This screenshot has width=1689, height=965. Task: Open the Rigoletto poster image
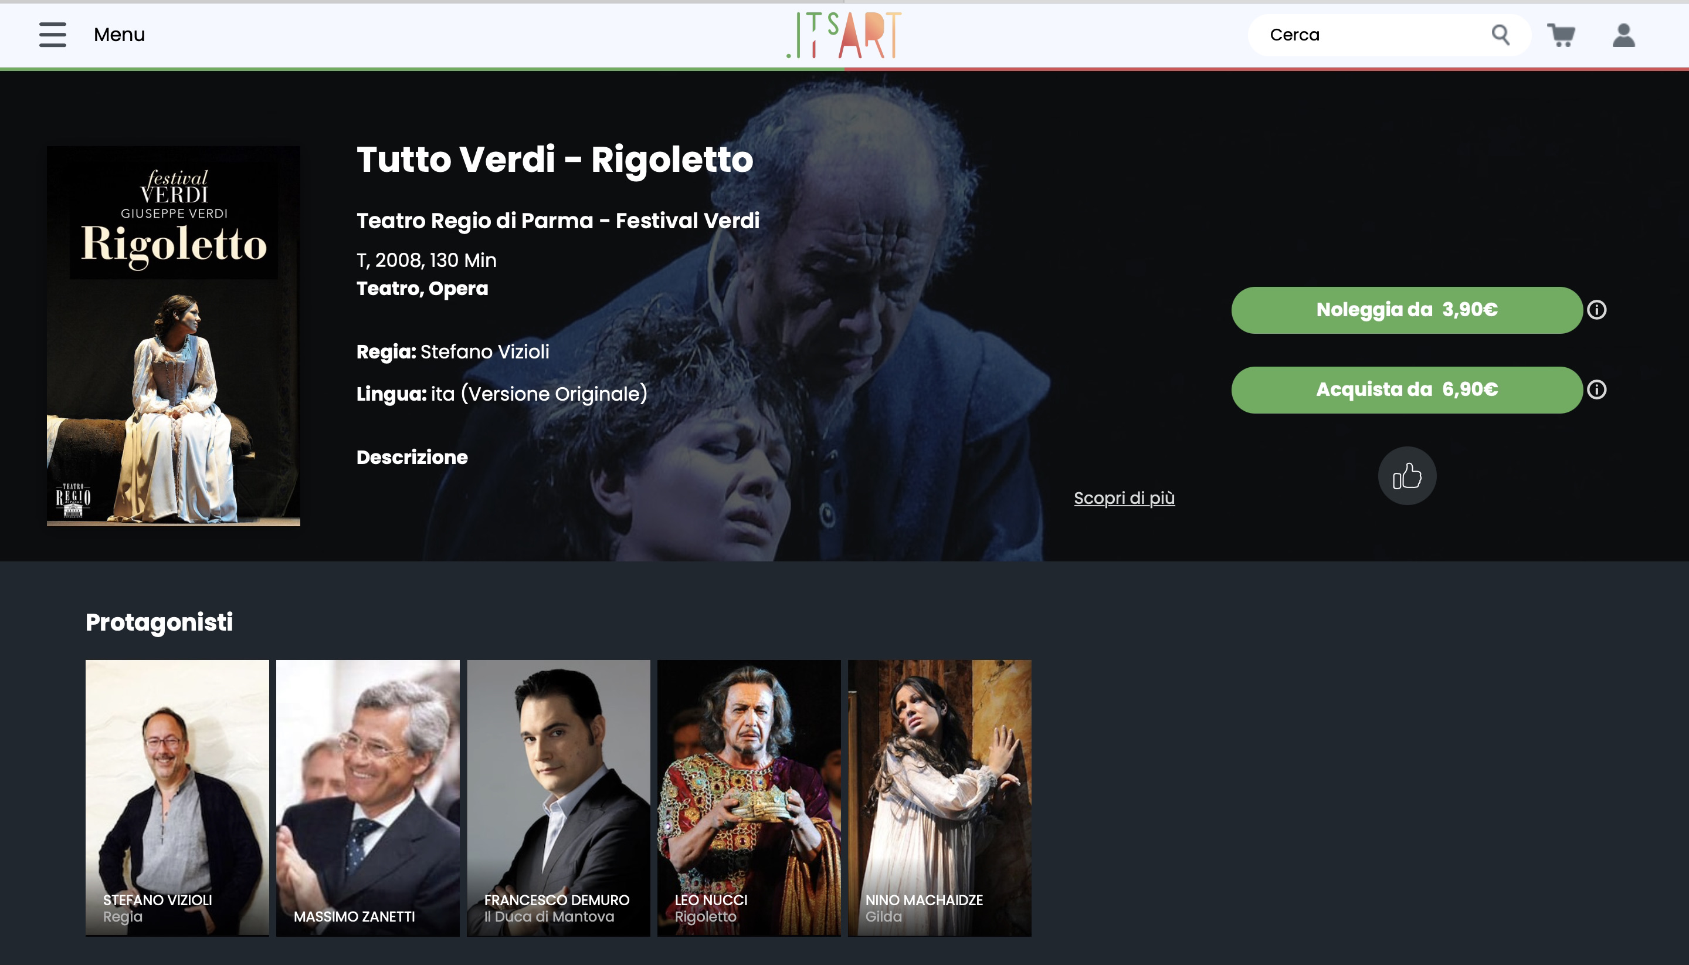pyautogui.click(x=174, y=336)
